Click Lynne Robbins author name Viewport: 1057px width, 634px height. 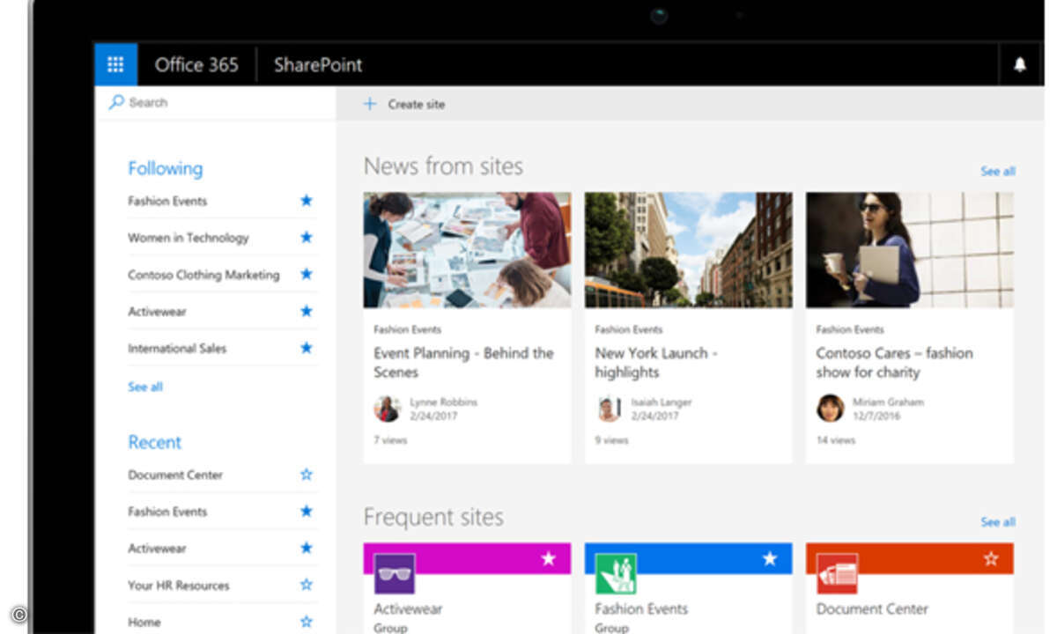(x=443, y=402)
